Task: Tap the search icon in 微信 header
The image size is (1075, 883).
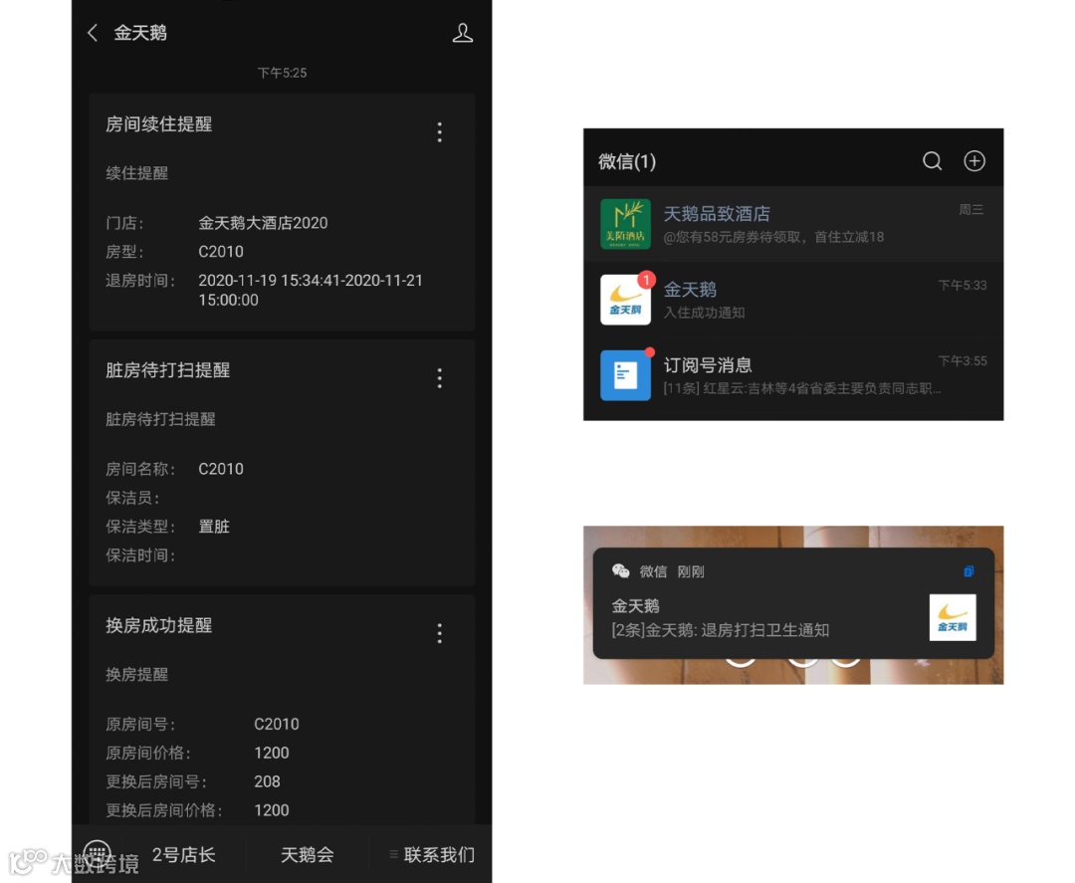Action: (932, 161)
